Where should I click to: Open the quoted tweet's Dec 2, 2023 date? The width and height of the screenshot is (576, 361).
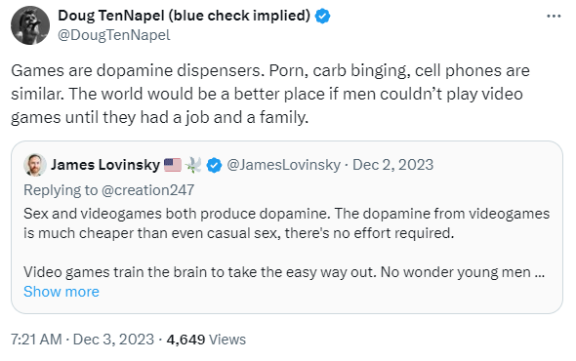pos(393,165)
